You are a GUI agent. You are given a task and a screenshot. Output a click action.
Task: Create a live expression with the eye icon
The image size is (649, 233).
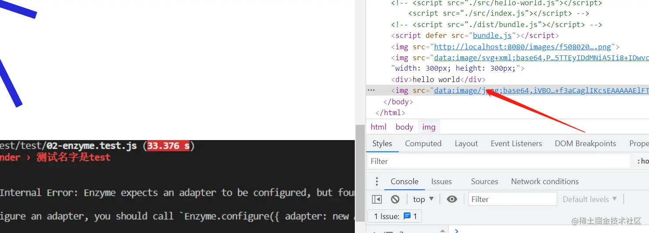pos(452,199)
